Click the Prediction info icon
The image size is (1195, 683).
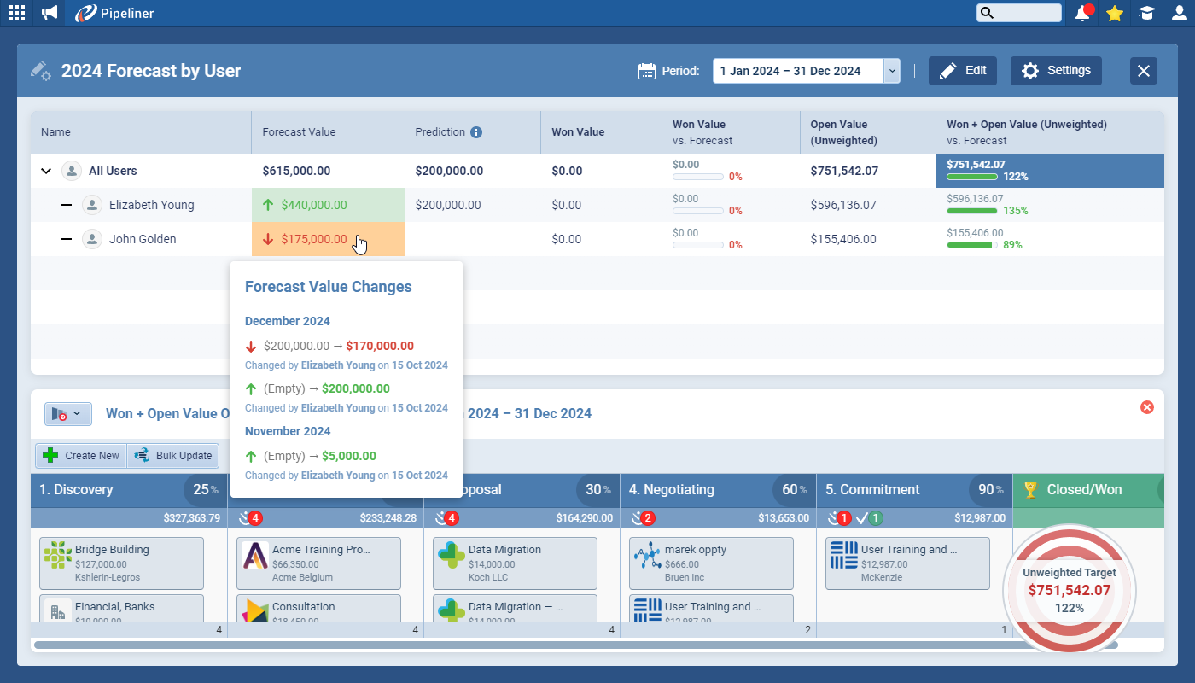476,132
